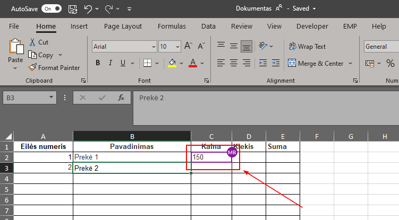Apply red font color
The height and width of the screenshot is (220, 399).
[x=193, y=63]
